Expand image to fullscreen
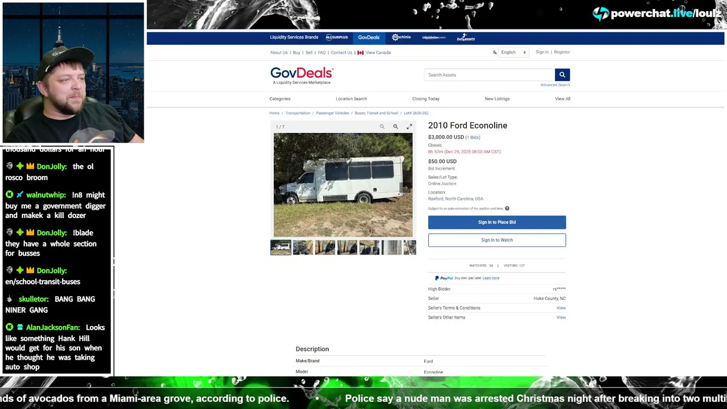 pos(409,127)
